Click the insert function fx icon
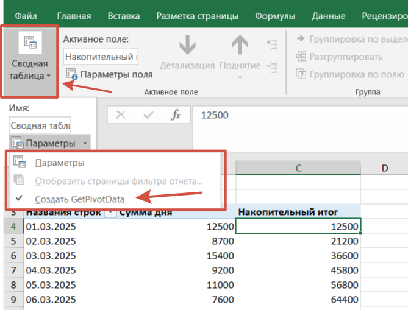Image resolution: width=408 pixels, height=310 pixels. 176,114
